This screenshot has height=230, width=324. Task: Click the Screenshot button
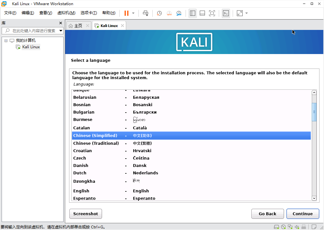[86, 214]
